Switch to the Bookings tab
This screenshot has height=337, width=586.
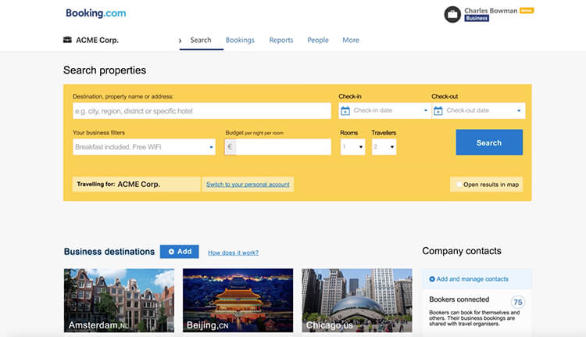[240, 40]
